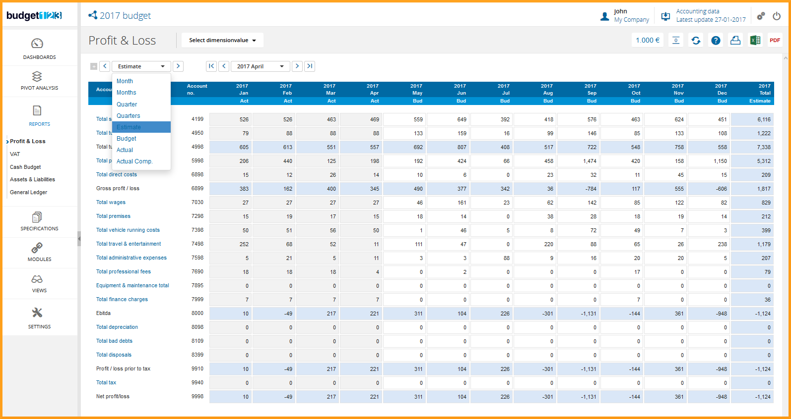Open the help question mark icon
This screenshot has height=419, width=791.
tap(716, 41)
